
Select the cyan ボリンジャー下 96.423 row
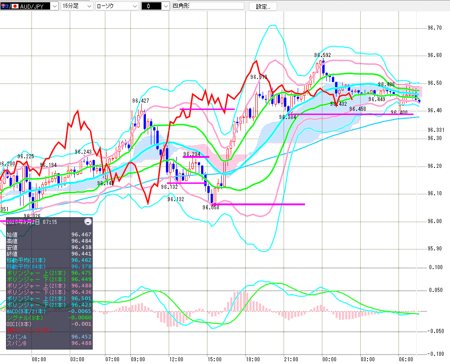[x=49, y=305]
